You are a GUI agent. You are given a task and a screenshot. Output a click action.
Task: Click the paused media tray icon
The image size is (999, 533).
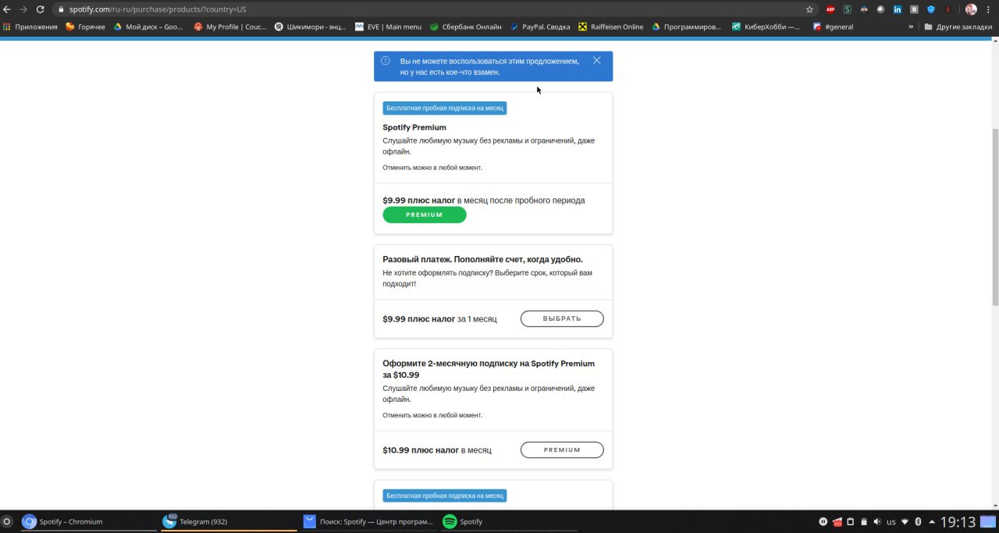click(823, 521)
